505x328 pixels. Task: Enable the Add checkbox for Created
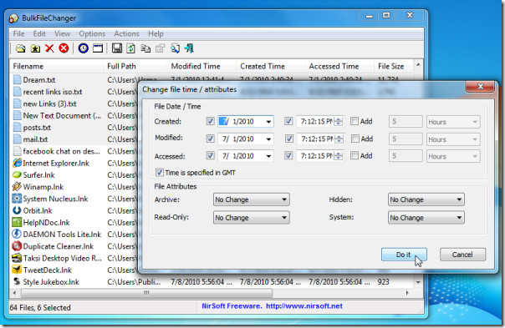click(x=355, y=121)
